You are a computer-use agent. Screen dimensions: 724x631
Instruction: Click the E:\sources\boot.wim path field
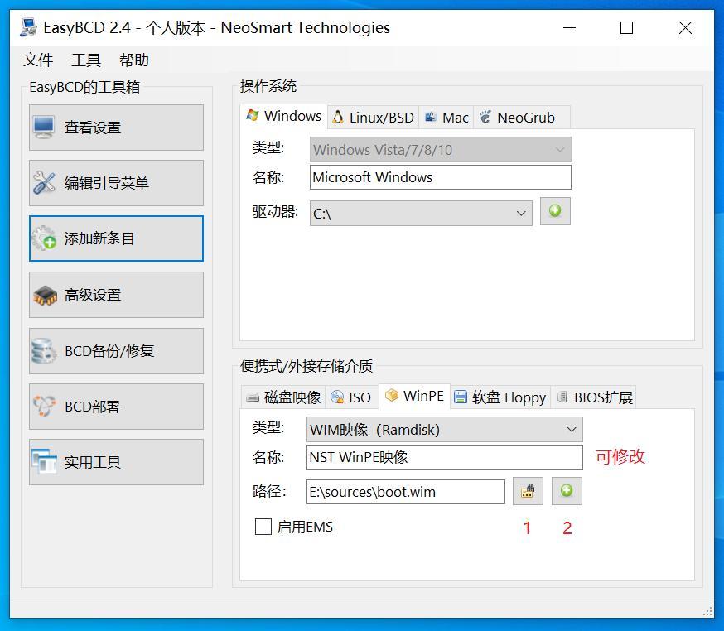point(405,492)
